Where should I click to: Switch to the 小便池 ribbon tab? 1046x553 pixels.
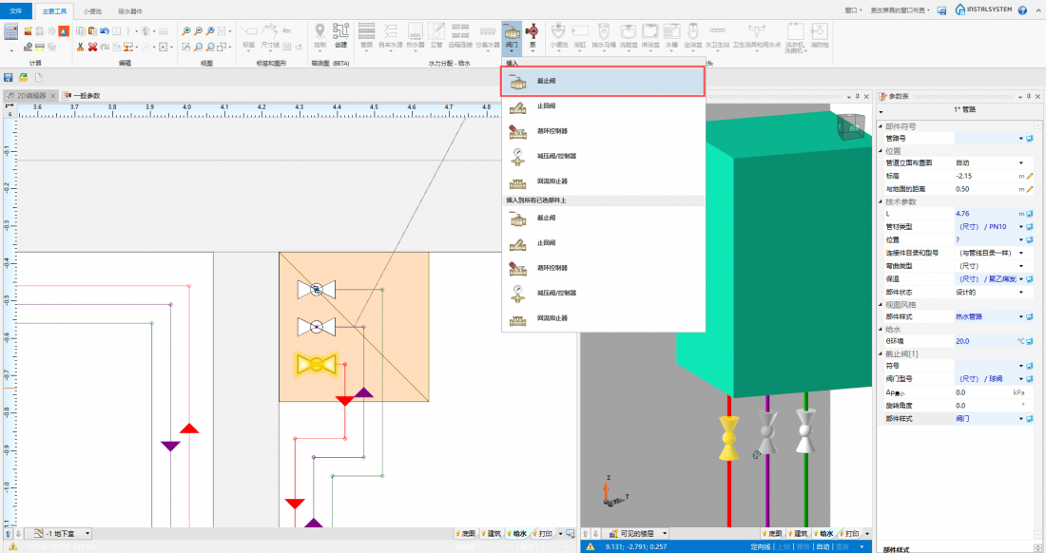pos(92,10)
